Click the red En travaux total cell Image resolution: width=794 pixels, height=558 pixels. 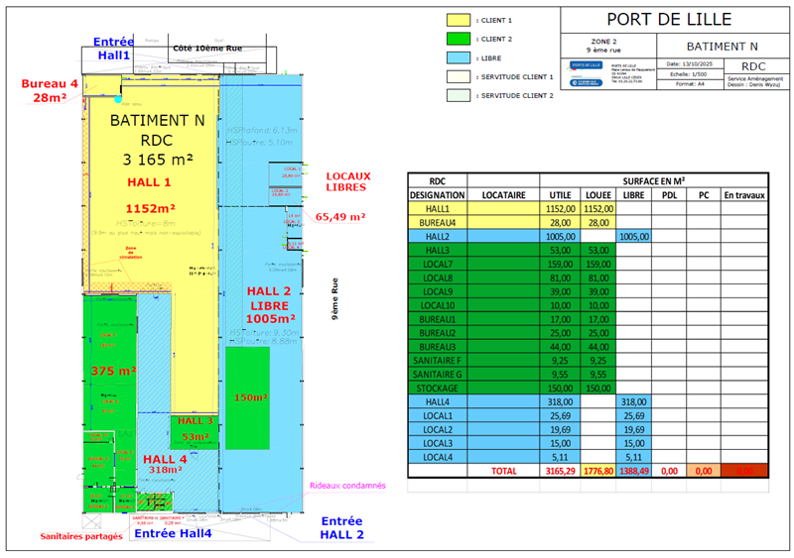pyautogui.click(x=743, y=472)
